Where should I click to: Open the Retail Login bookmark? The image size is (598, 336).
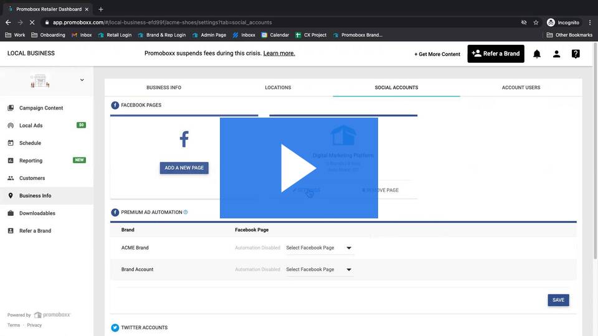(x=115, y=35)
